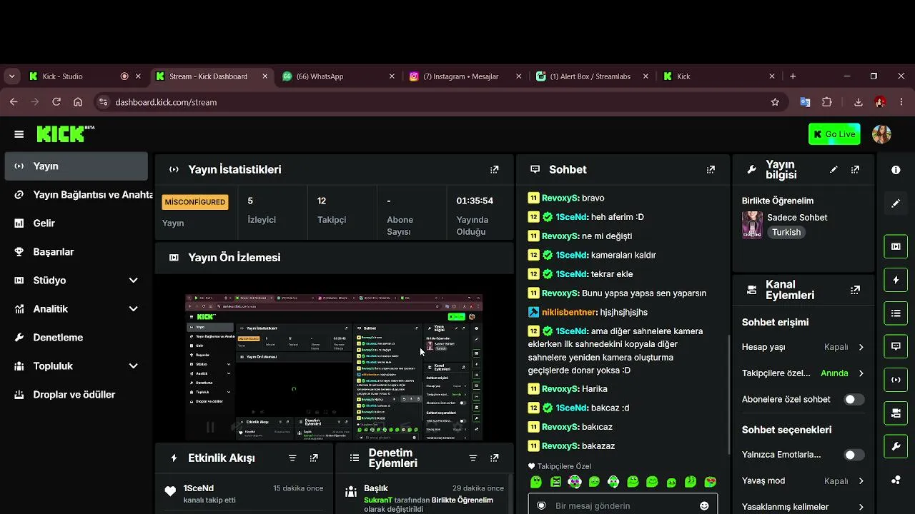The height and width of the screenshot is (514, 915).
Task: Pop out the Sohbet chat panel
Action: click(x=711, y=170)
